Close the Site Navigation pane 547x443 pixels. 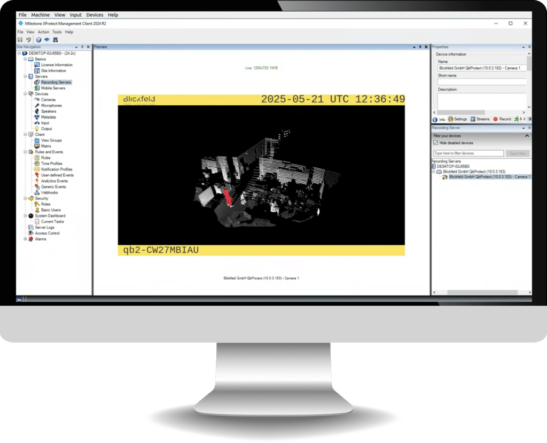[88, 47]
